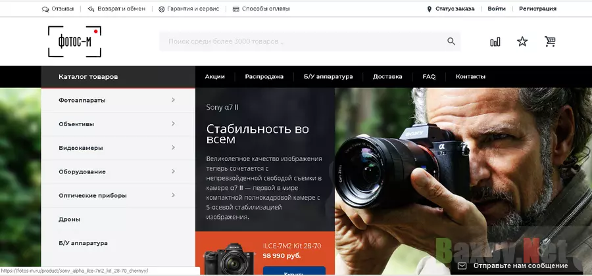Open the Отзывы link
The image size is (592, 276).
point(62,9)
